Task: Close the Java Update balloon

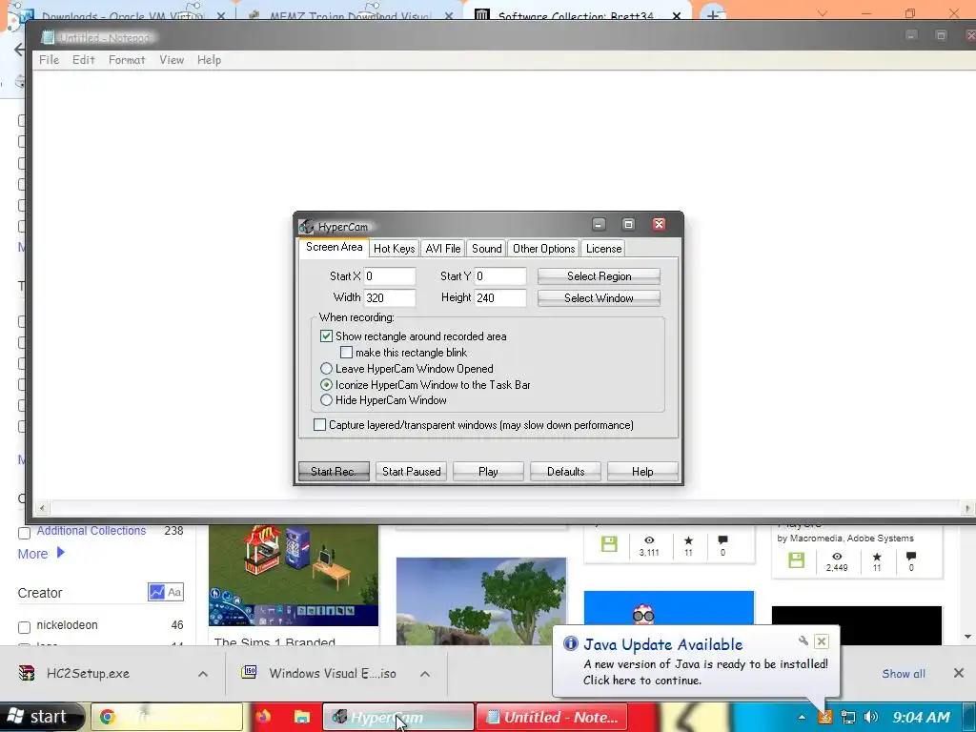Action: pos(822,641)
